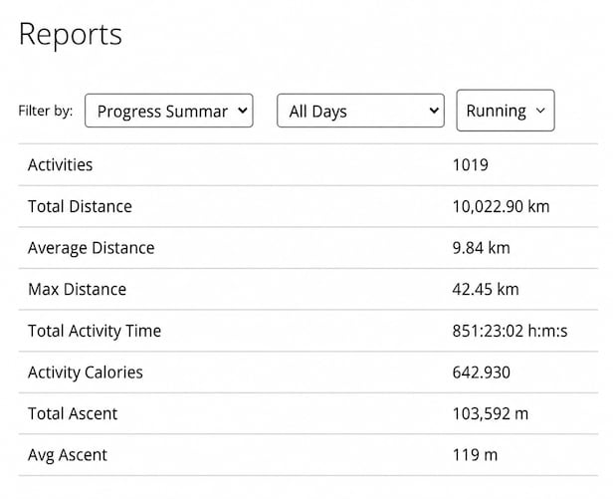613x499 pixels.
Task: Click the arrow icon of All Days dropdown
Action: tap(434, 111)
